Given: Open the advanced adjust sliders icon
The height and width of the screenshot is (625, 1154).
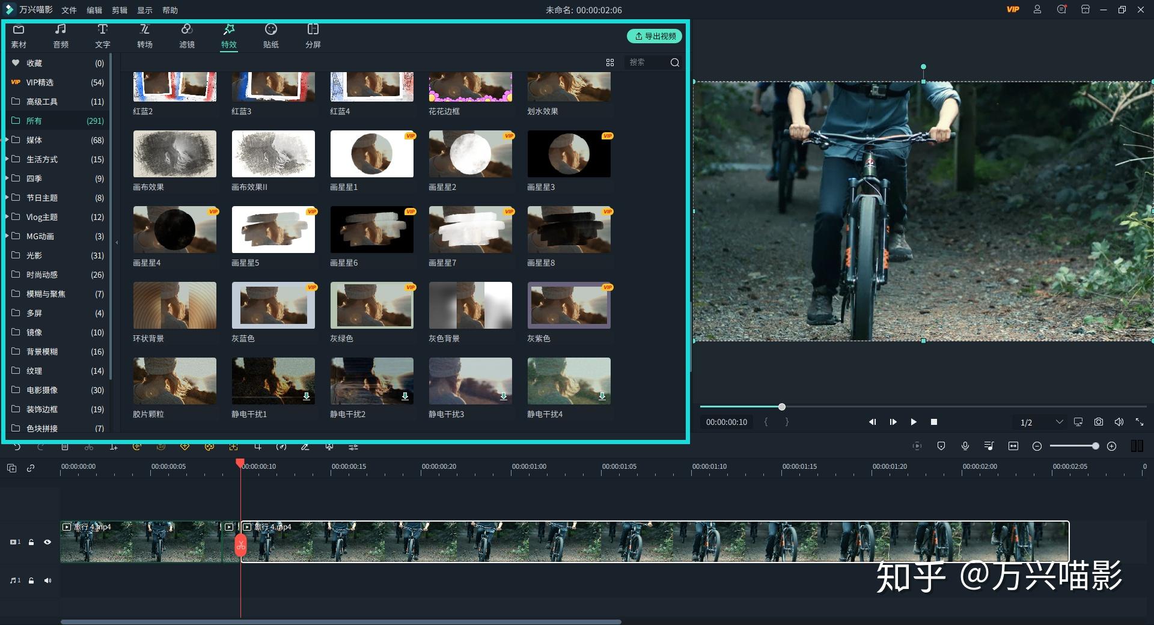Looking at the screenshot, I should pos(353,447).
